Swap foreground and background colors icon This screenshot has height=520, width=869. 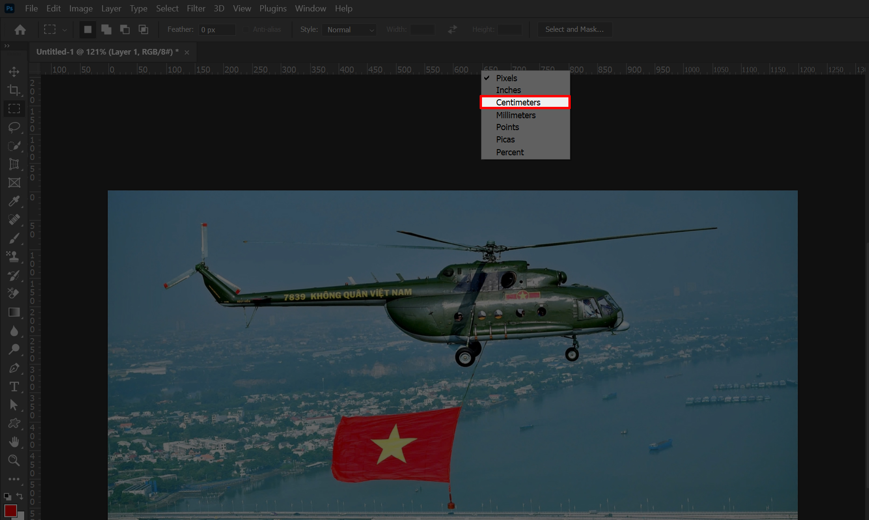pos(20,496)
